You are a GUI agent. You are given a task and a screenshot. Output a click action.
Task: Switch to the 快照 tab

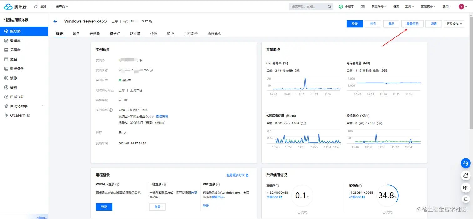click(154, 34)
